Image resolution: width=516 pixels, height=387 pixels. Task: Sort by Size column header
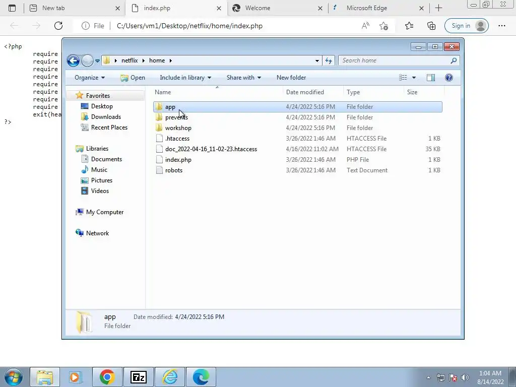(x=412, y=92)
